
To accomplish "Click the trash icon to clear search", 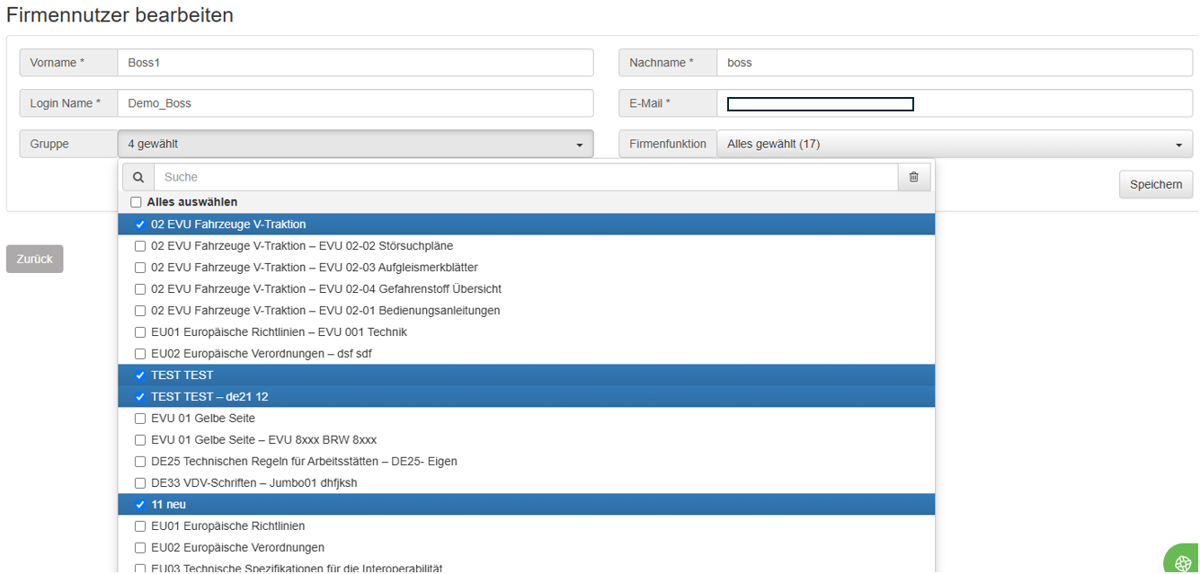I will click(x=914, y=177).
